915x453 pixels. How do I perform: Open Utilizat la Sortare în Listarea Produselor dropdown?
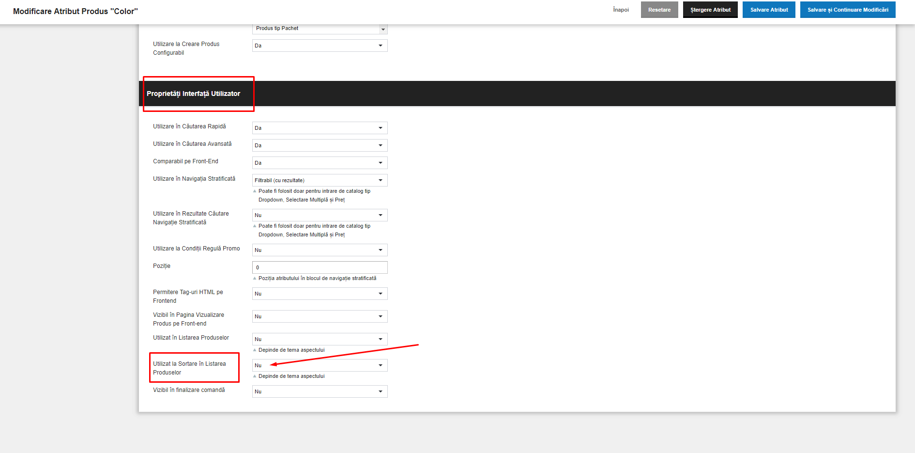[320, 365]
